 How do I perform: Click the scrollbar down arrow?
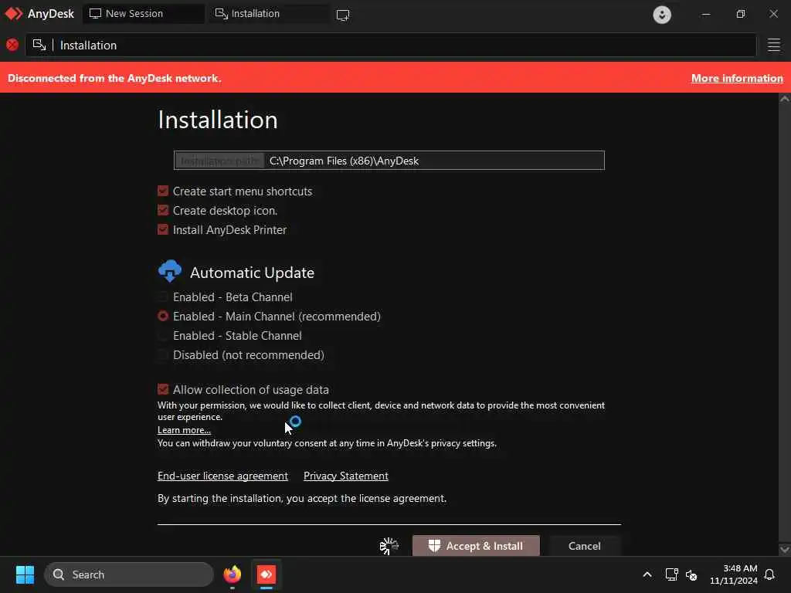(784, 549)
